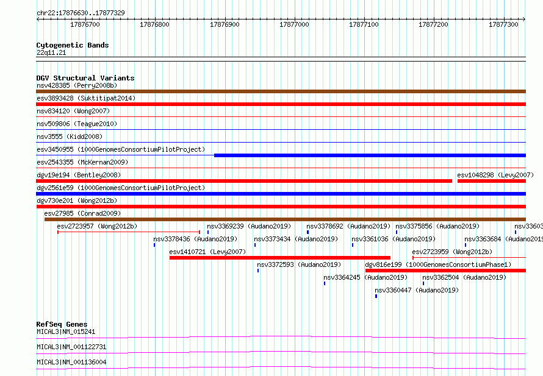
Task: Click the 22q11.21 cytogenetic band label
Action: [51, 52]
